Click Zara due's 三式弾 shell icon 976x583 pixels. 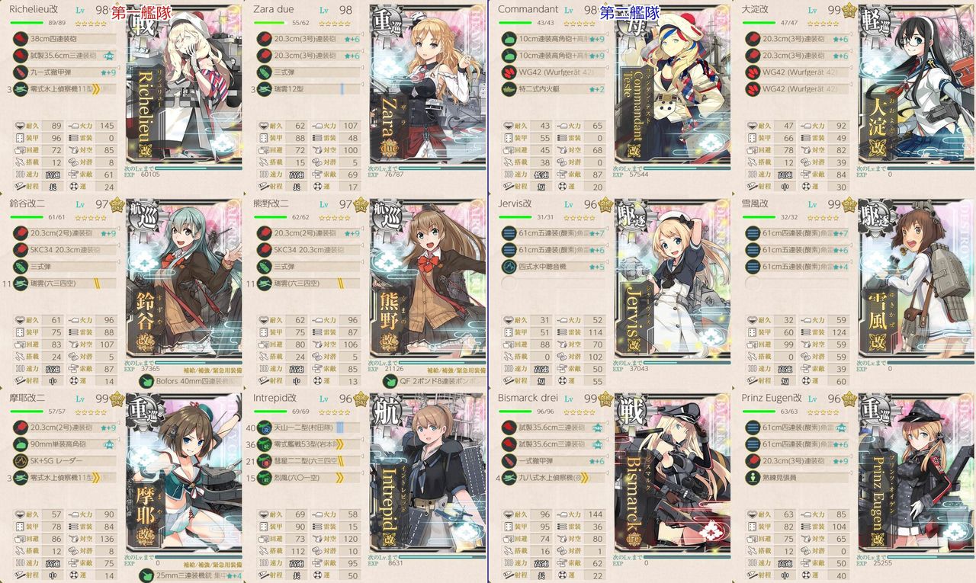265,72
